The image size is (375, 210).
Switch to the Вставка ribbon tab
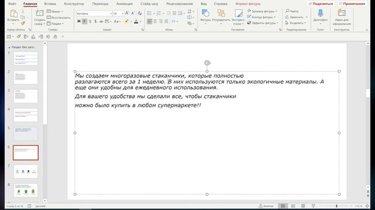coord(50,4)
